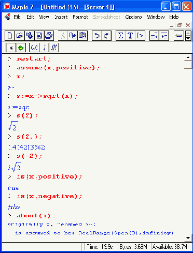Click the assume(x,positive) input line
This screenshot has height=253, width=193.
coord(58,68)
